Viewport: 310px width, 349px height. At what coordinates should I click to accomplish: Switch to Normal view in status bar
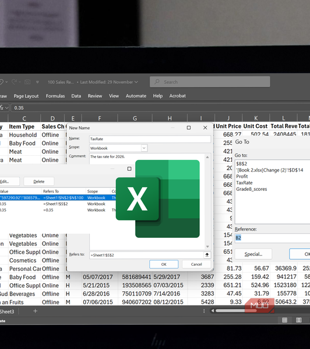[x=284, y=320]
